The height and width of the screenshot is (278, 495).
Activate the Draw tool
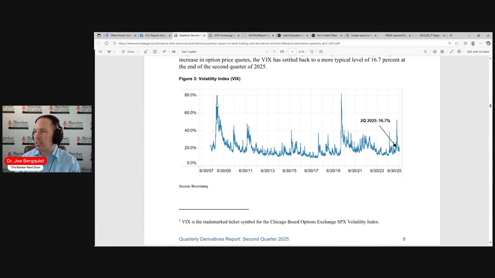pos(128,51)
